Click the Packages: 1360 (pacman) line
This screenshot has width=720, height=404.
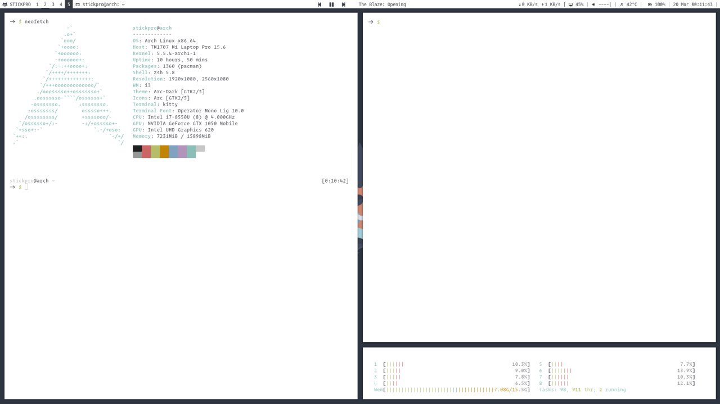[167, 66]
